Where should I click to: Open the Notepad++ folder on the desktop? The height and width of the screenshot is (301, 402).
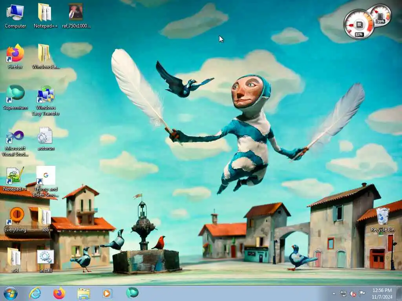coord(46,16)
